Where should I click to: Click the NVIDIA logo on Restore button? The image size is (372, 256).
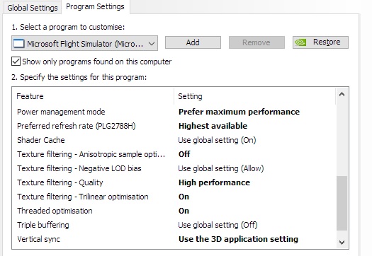click(300, 42)
